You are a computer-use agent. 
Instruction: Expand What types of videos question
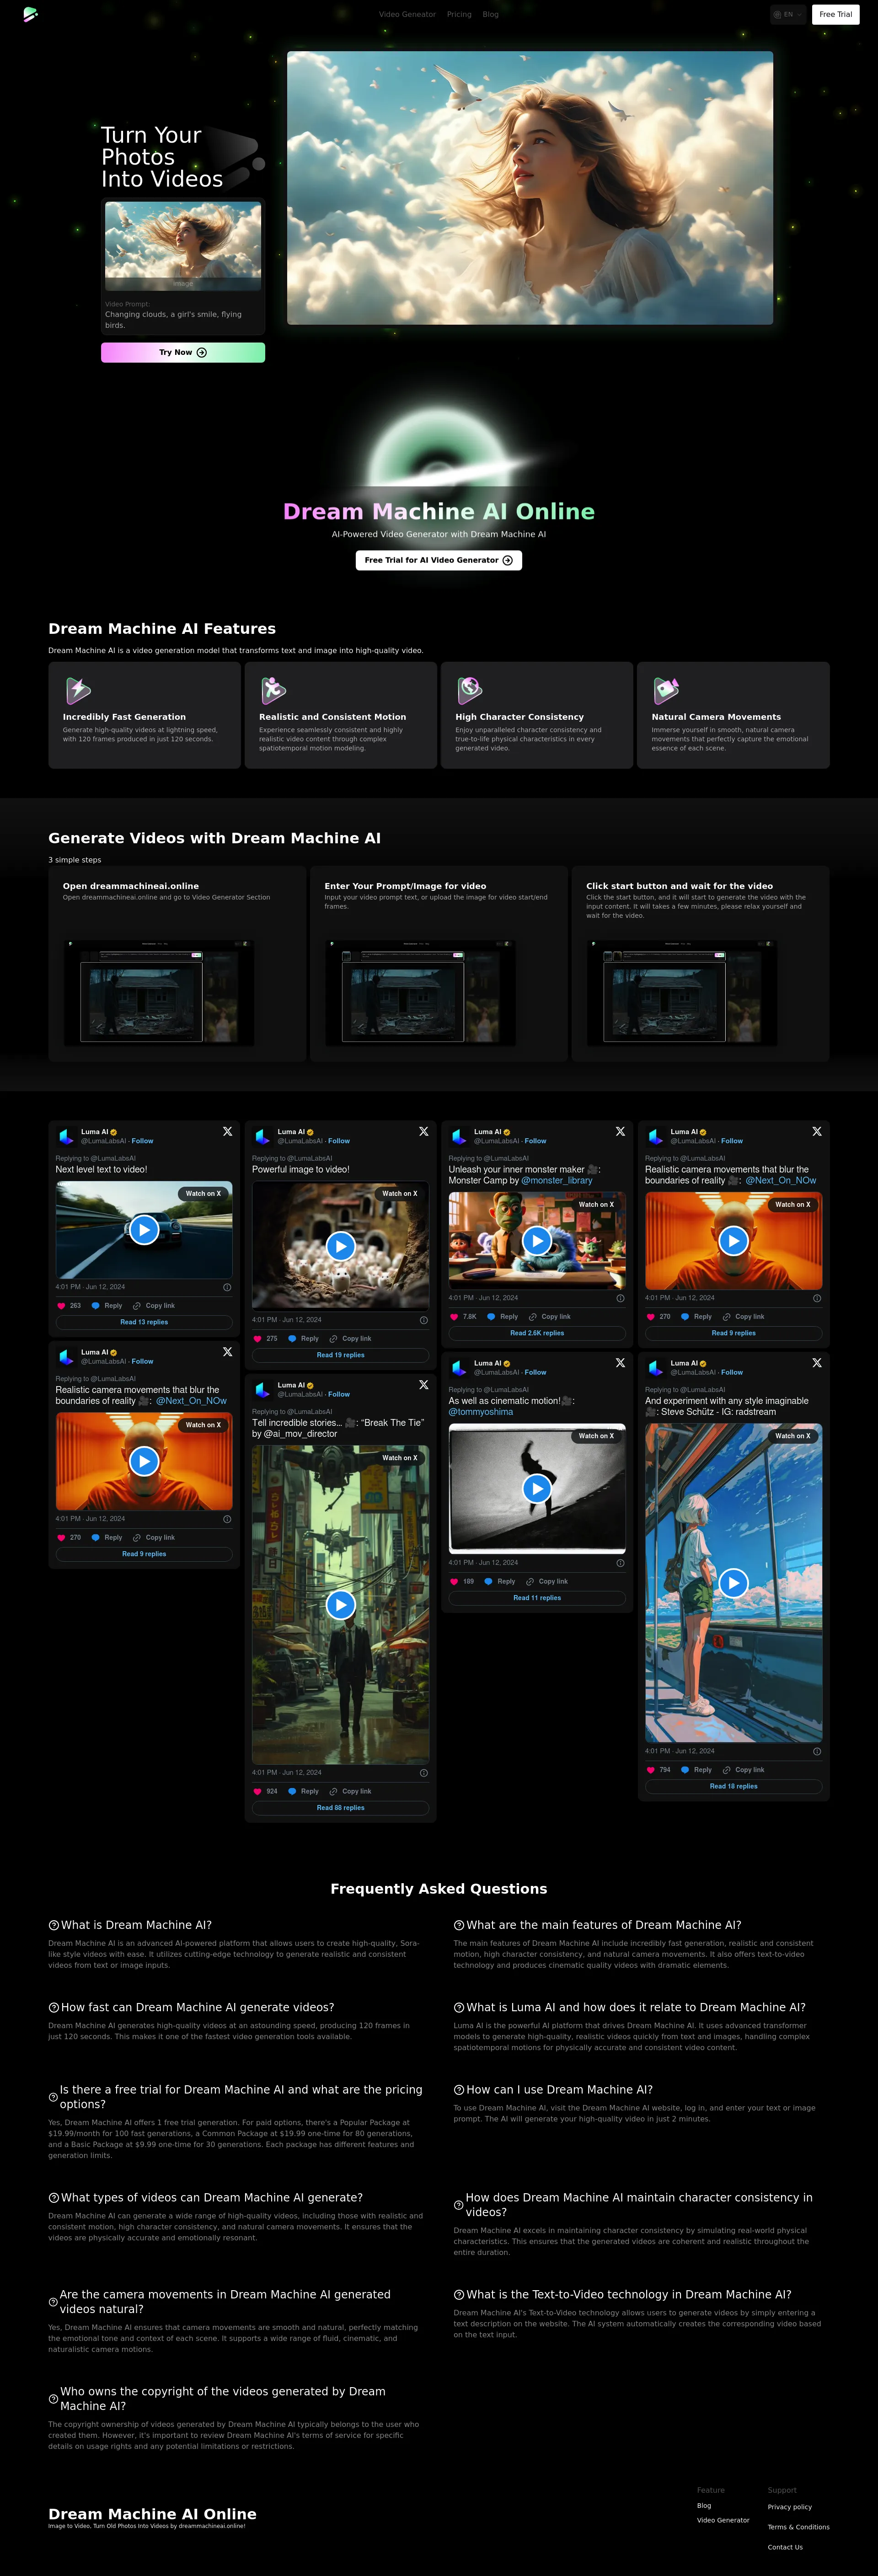205,2197
